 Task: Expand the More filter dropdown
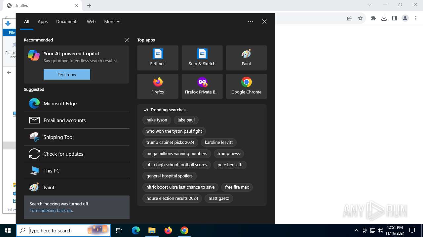[x=112, y=21]
